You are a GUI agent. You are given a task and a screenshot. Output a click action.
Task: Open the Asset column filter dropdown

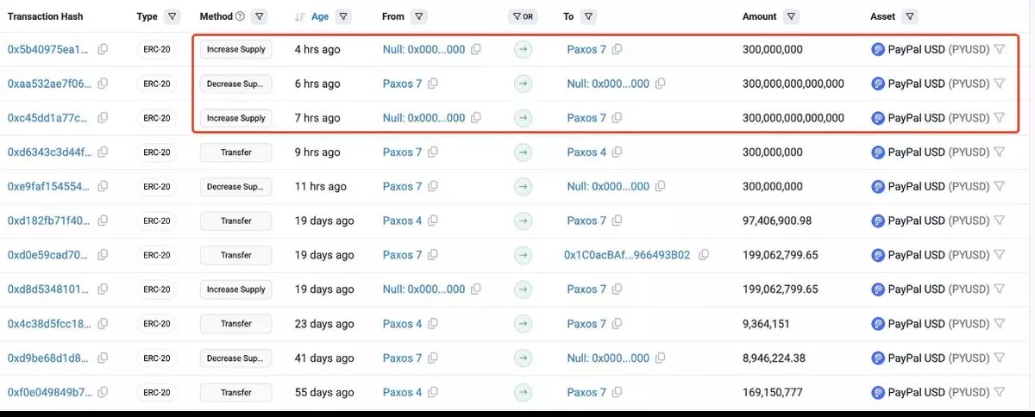coord(911,16)
